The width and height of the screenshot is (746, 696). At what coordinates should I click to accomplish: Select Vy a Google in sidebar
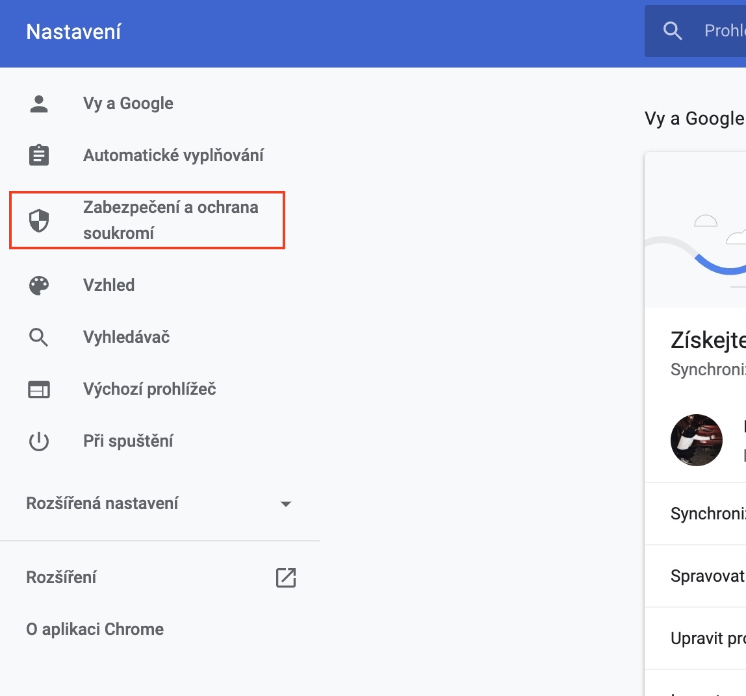tap(128, 104)
